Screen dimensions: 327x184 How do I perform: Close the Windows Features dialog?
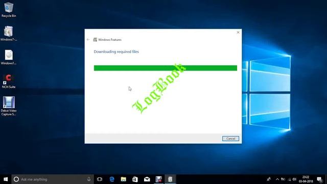(238, 32)
